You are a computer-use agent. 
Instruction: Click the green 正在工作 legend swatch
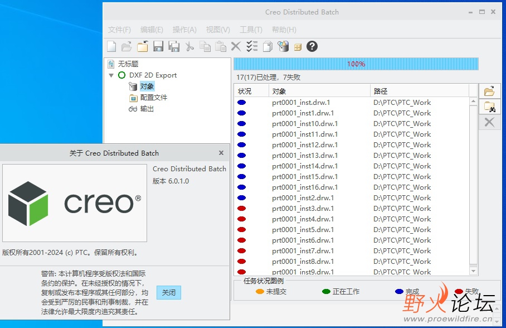(x=326, y=292)
